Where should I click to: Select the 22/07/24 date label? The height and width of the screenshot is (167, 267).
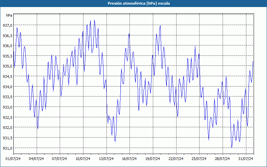point(176,159)
